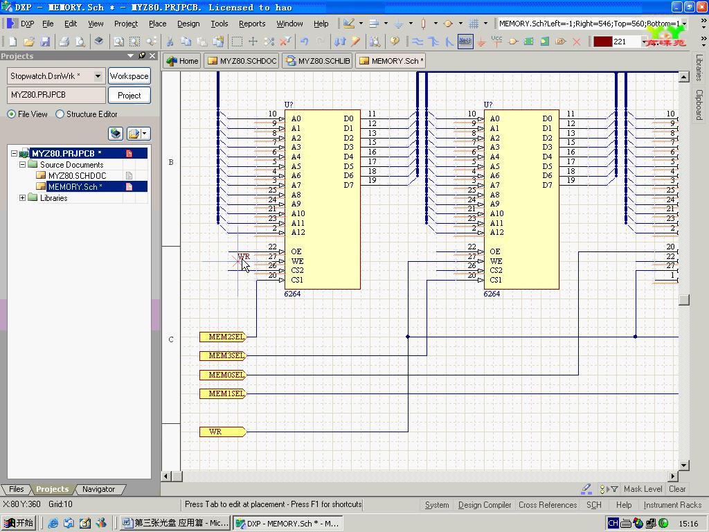Switch to the Word document taskbar item
The width and height of the screenshot is (709, 532).
tap(176, 523)
